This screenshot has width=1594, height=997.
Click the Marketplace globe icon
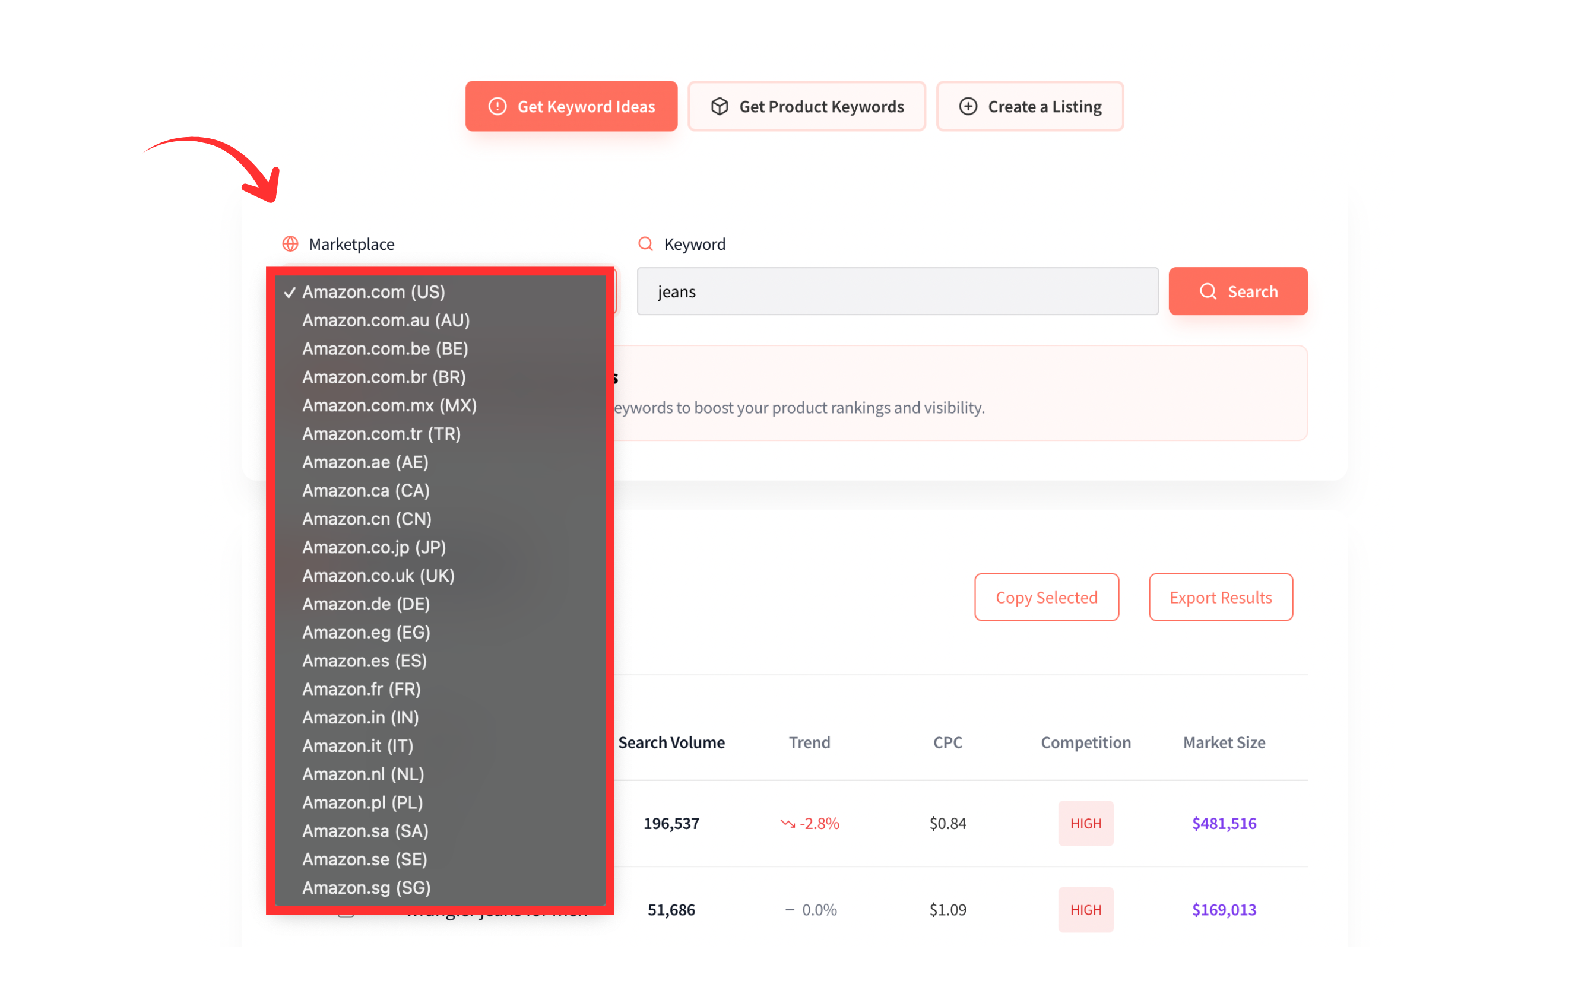pos(290,244)
